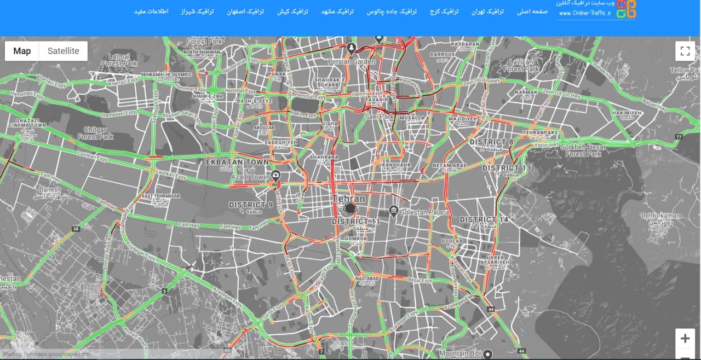This screenshot has height=360, width=701.
Task: Click the route 5 shield
Action: click(x=164, y=291)
